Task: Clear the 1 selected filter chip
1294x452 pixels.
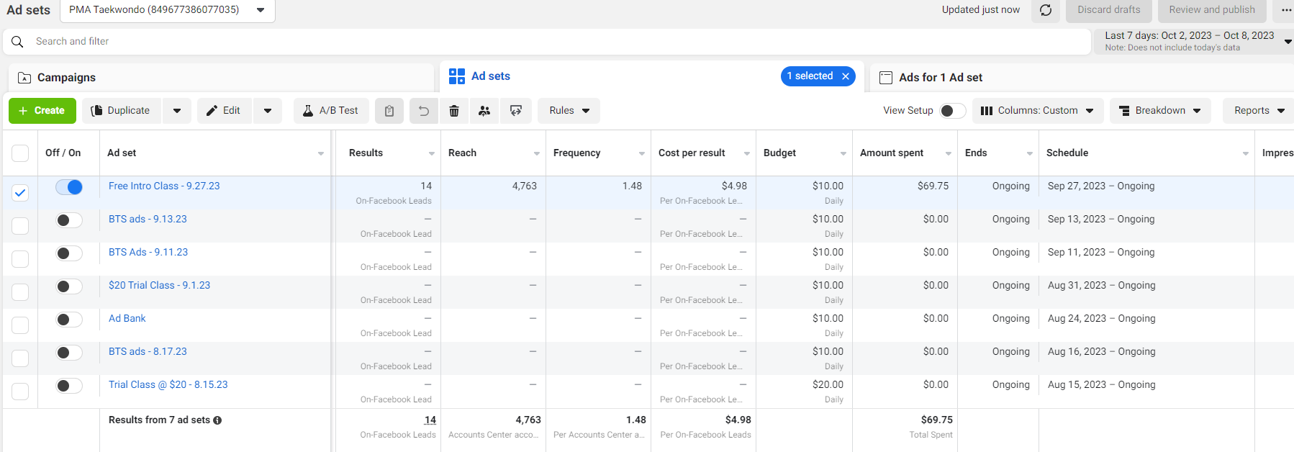Action: (x=846, y=76)
